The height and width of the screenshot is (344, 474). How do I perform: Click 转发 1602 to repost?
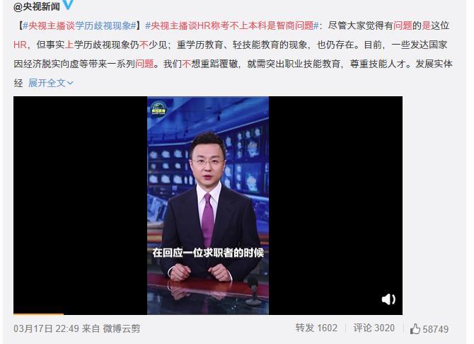[316, 328]
